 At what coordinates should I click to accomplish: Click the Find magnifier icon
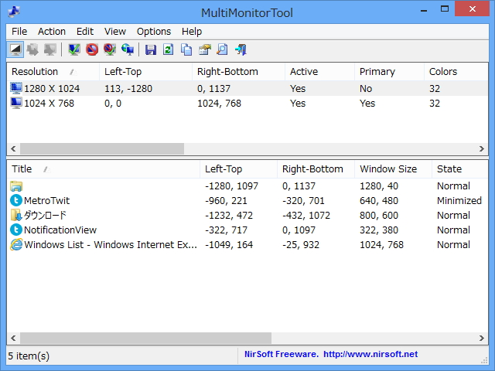222,49
